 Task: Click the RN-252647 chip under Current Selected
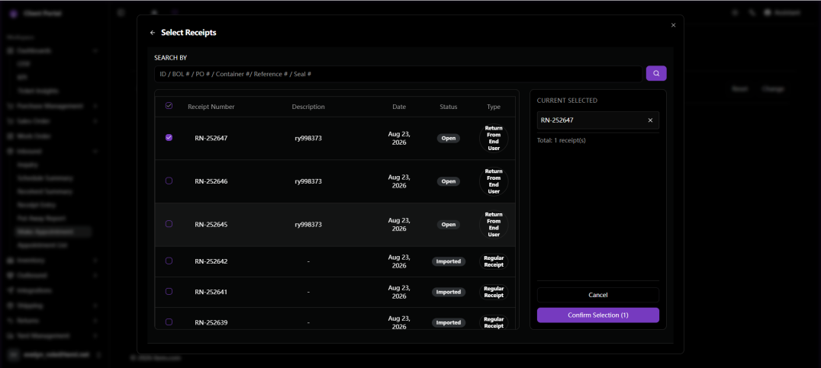[x=598, y=120]
